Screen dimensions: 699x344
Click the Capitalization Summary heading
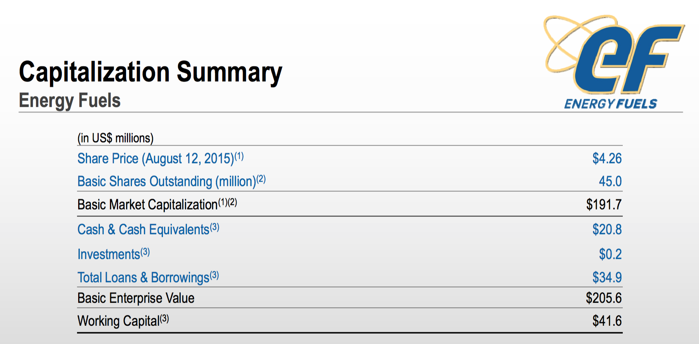pos(151,72)
